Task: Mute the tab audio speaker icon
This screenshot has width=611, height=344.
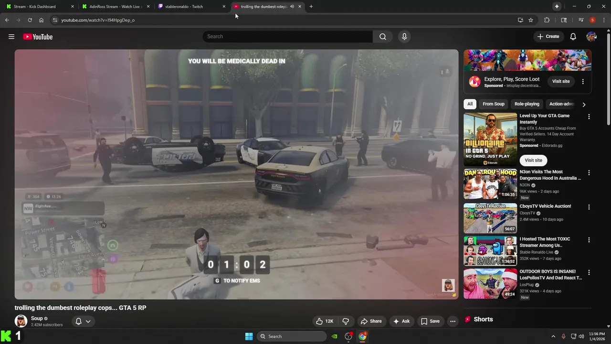Action: pyautogui.click(x=292, y=6)
